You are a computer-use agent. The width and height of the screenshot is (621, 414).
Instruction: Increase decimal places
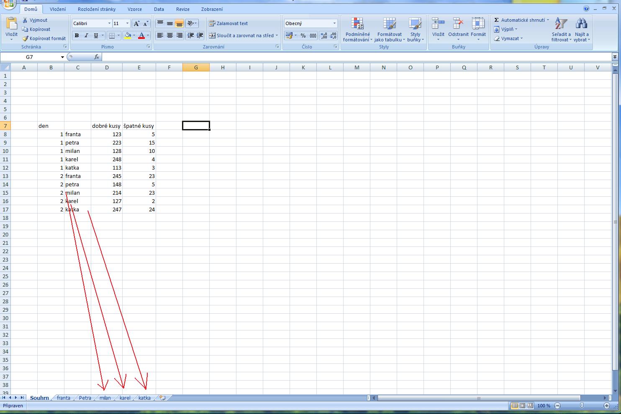pos(324,36)
